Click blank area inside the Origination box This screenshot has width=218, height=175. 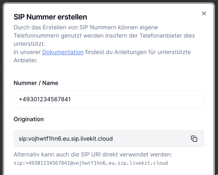click(151, 139)
